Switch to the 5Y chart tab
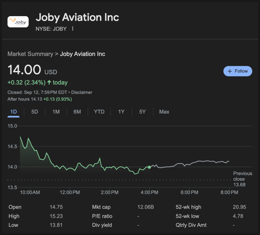Screen dimensions: 260x235 point(142,112)
